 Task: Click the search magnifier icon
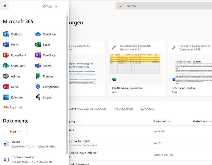tap(121, 6)
